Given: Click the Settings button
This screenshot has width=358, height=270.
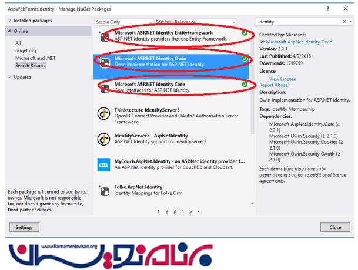Looking at the screenshot, I should (x=24, y=227).
